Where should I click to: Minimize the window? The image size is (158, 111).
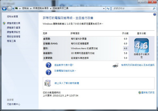pos(141,2)
